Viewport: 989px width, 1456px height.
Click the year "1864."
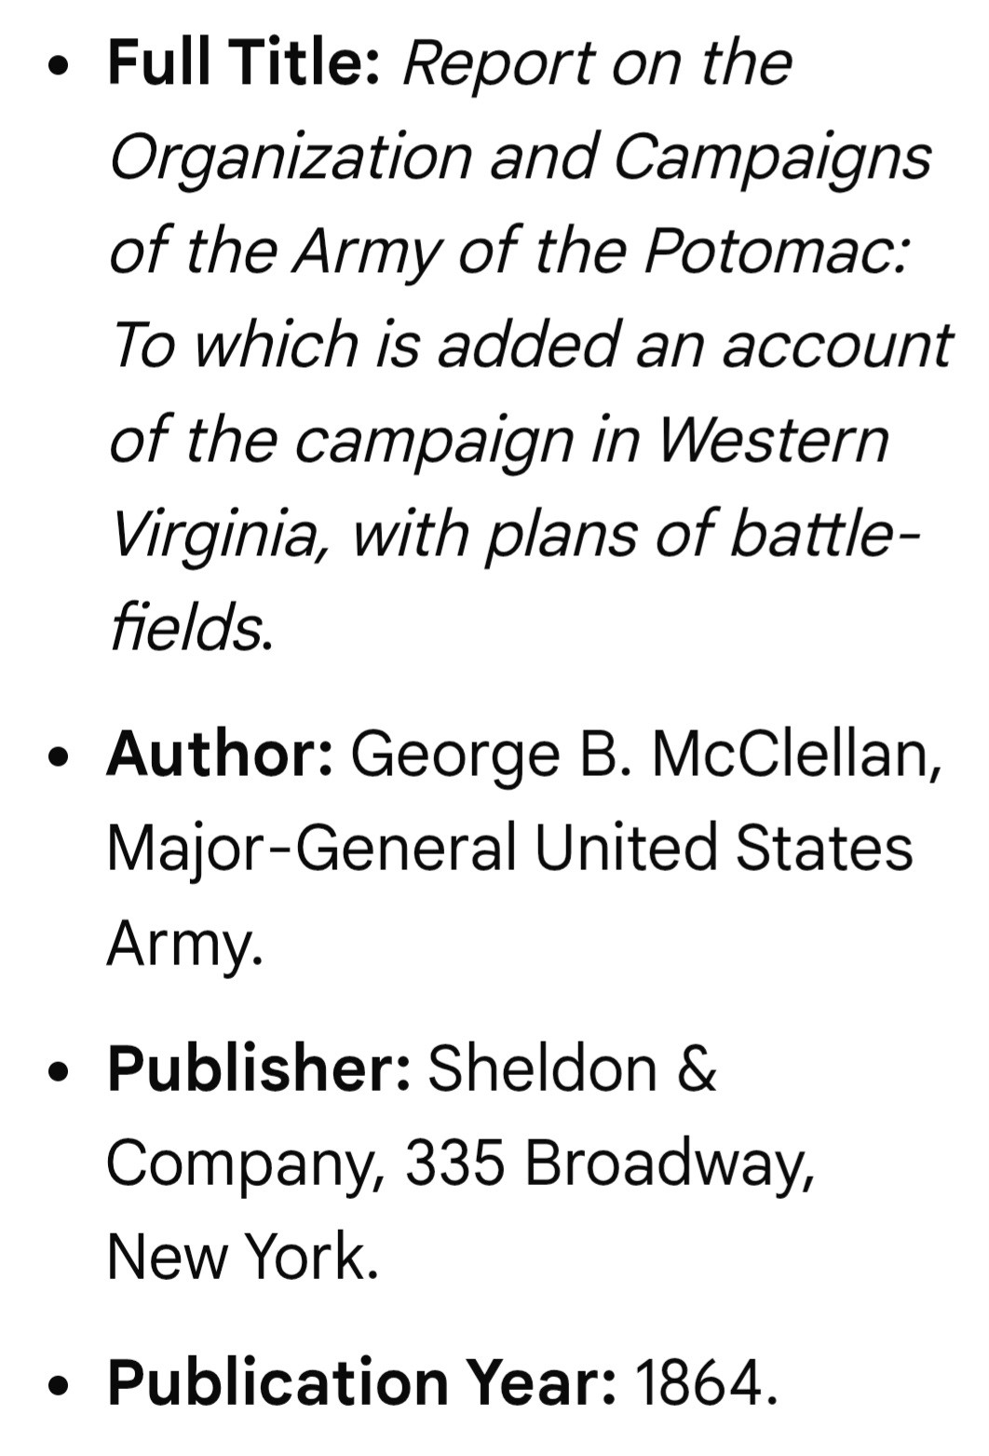705,1381
